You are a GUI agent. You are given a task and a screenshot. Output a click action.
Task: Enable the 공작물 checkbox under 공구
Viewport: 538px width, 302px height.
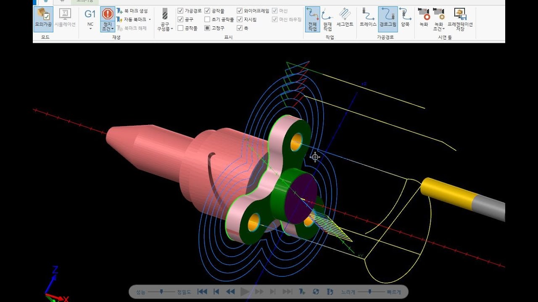tap(180, 28)
